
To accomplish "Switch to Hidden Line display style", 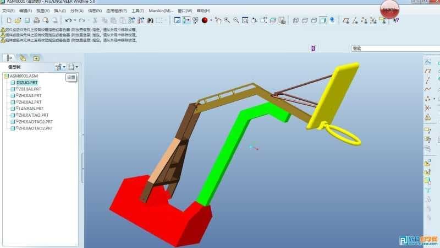I will (x=305, y=20).
